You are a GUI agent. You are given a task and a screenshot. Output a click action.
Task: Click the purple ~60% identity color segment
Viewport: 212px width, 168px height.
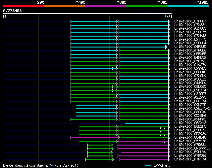point(106,6)
